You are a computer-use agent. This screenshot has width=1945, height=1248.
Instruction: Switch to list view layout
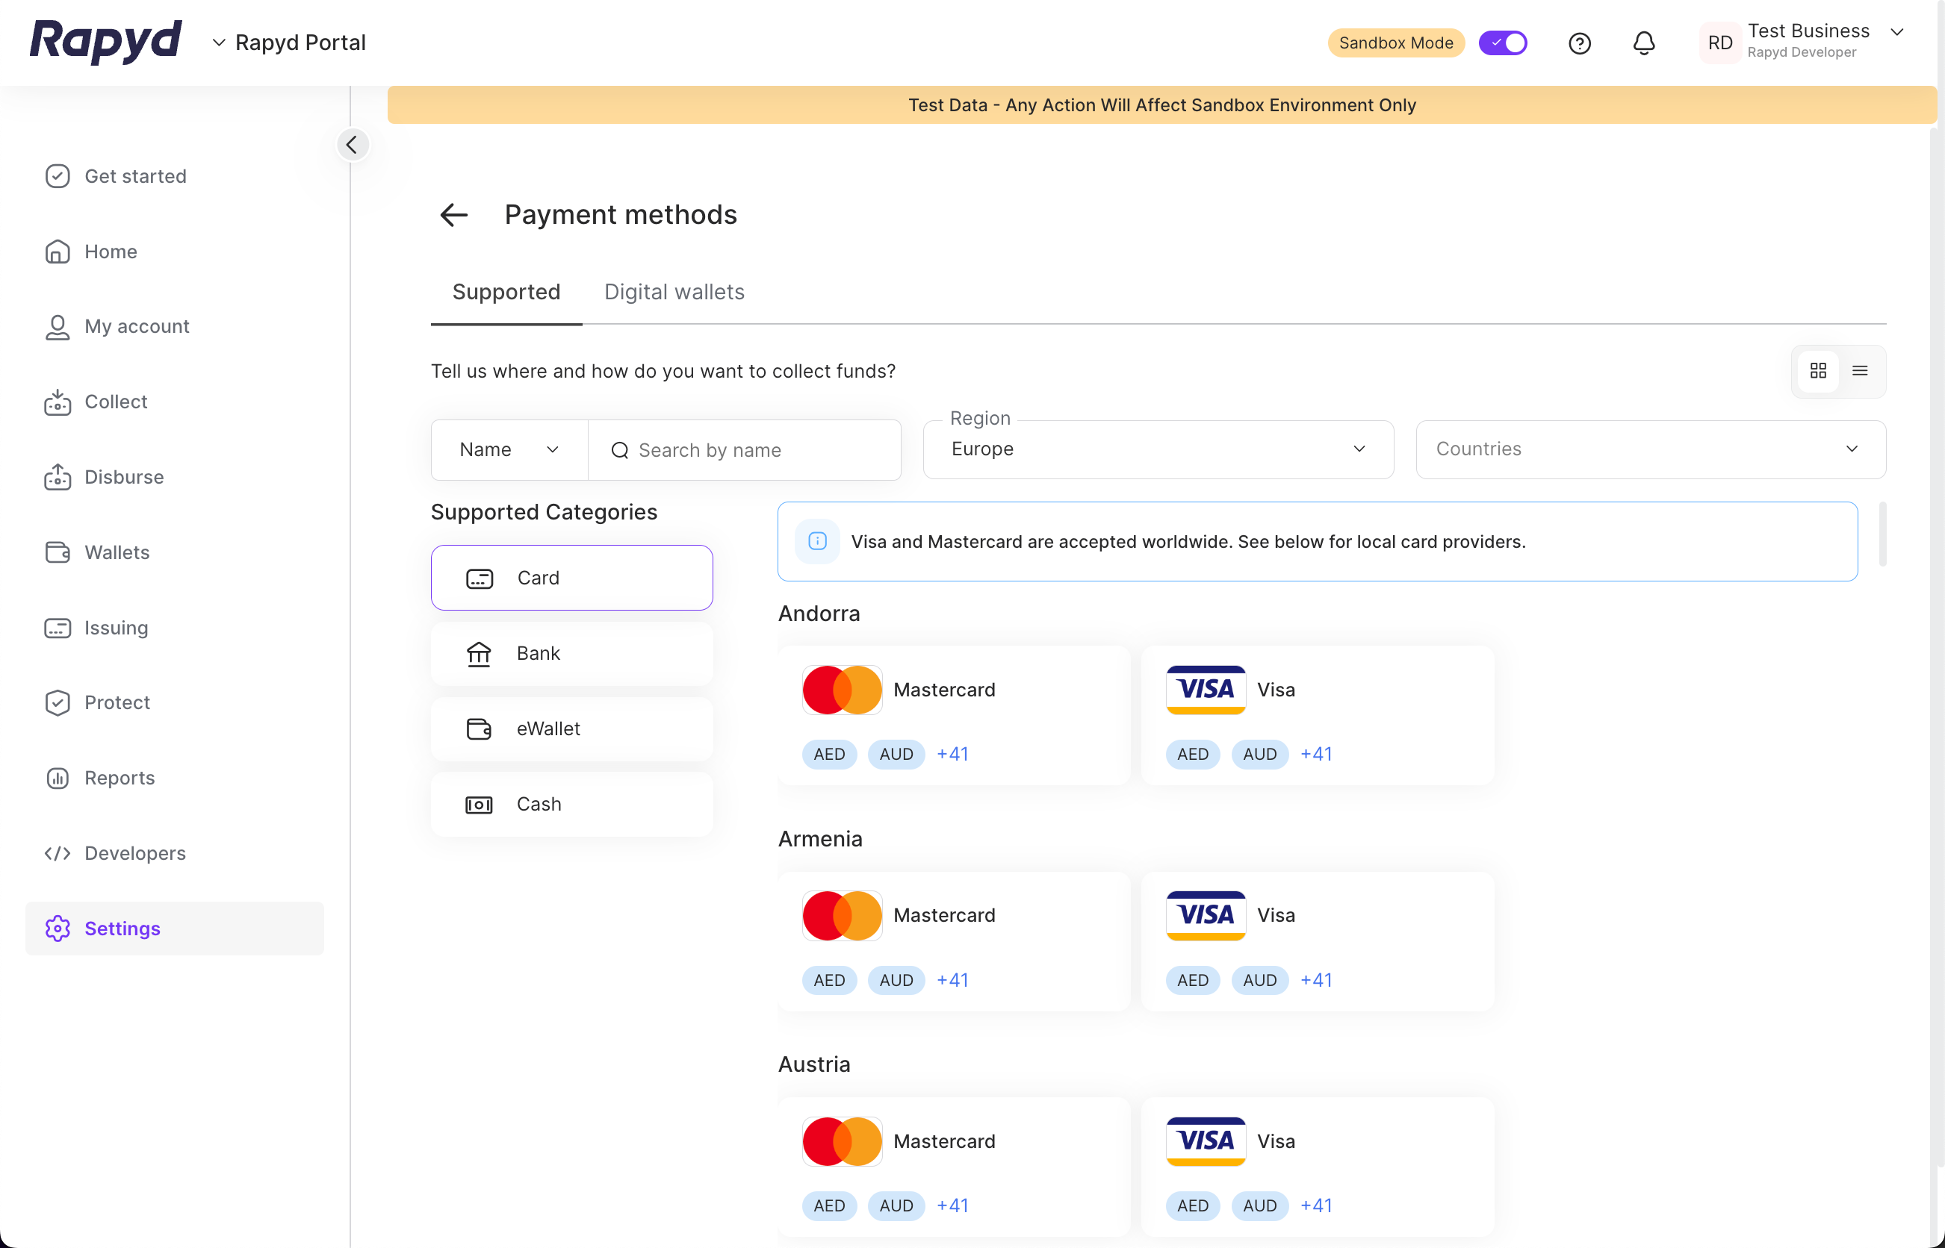click(x=1860, y=371)
